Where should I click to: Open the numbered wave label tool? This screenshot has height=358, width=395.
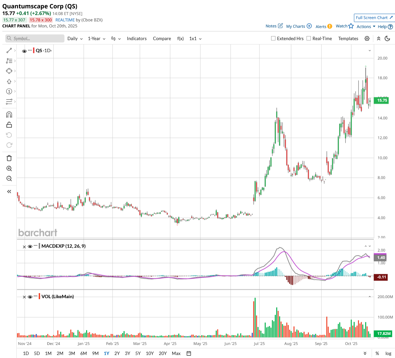[9, 91]
